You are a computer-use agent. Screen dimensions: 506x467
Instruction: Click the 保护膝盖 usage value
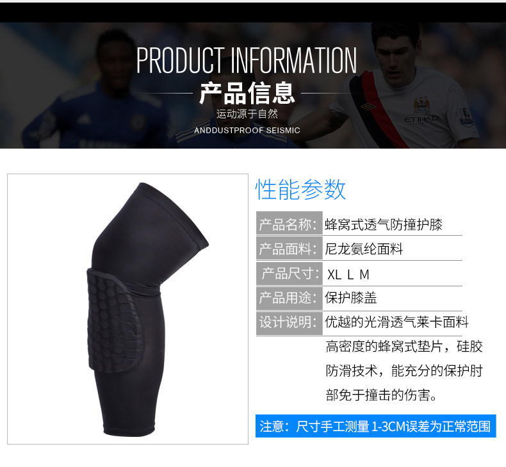coord(351,298)
